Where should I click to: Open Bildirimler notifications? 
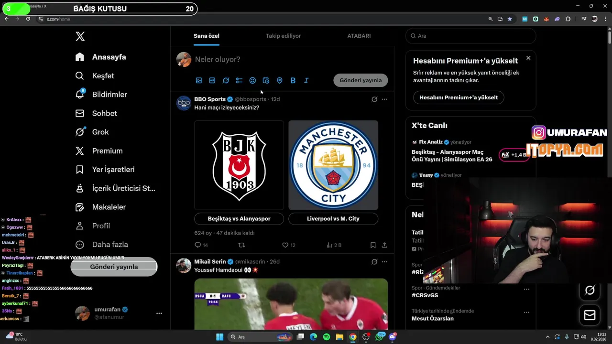[101, 95]
